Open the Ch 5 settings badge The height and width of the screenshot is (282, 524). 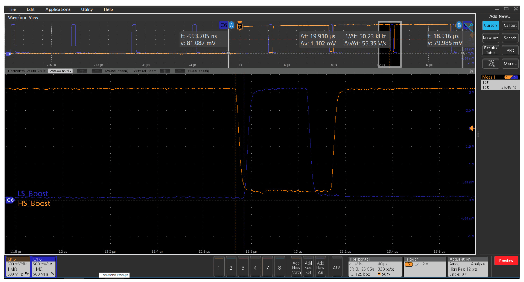18,266
